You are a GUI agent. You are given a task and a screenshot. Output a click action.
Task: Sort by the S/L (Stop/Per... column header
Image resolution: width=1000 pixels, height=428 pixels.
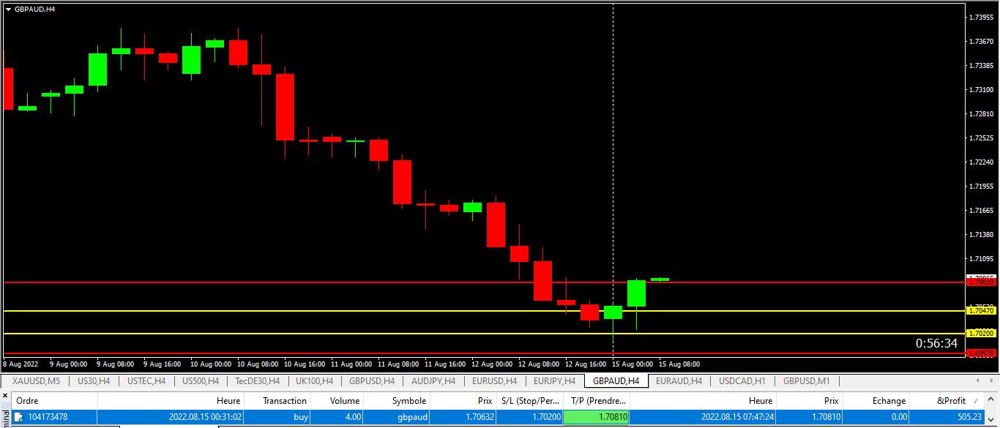(529, 400)
